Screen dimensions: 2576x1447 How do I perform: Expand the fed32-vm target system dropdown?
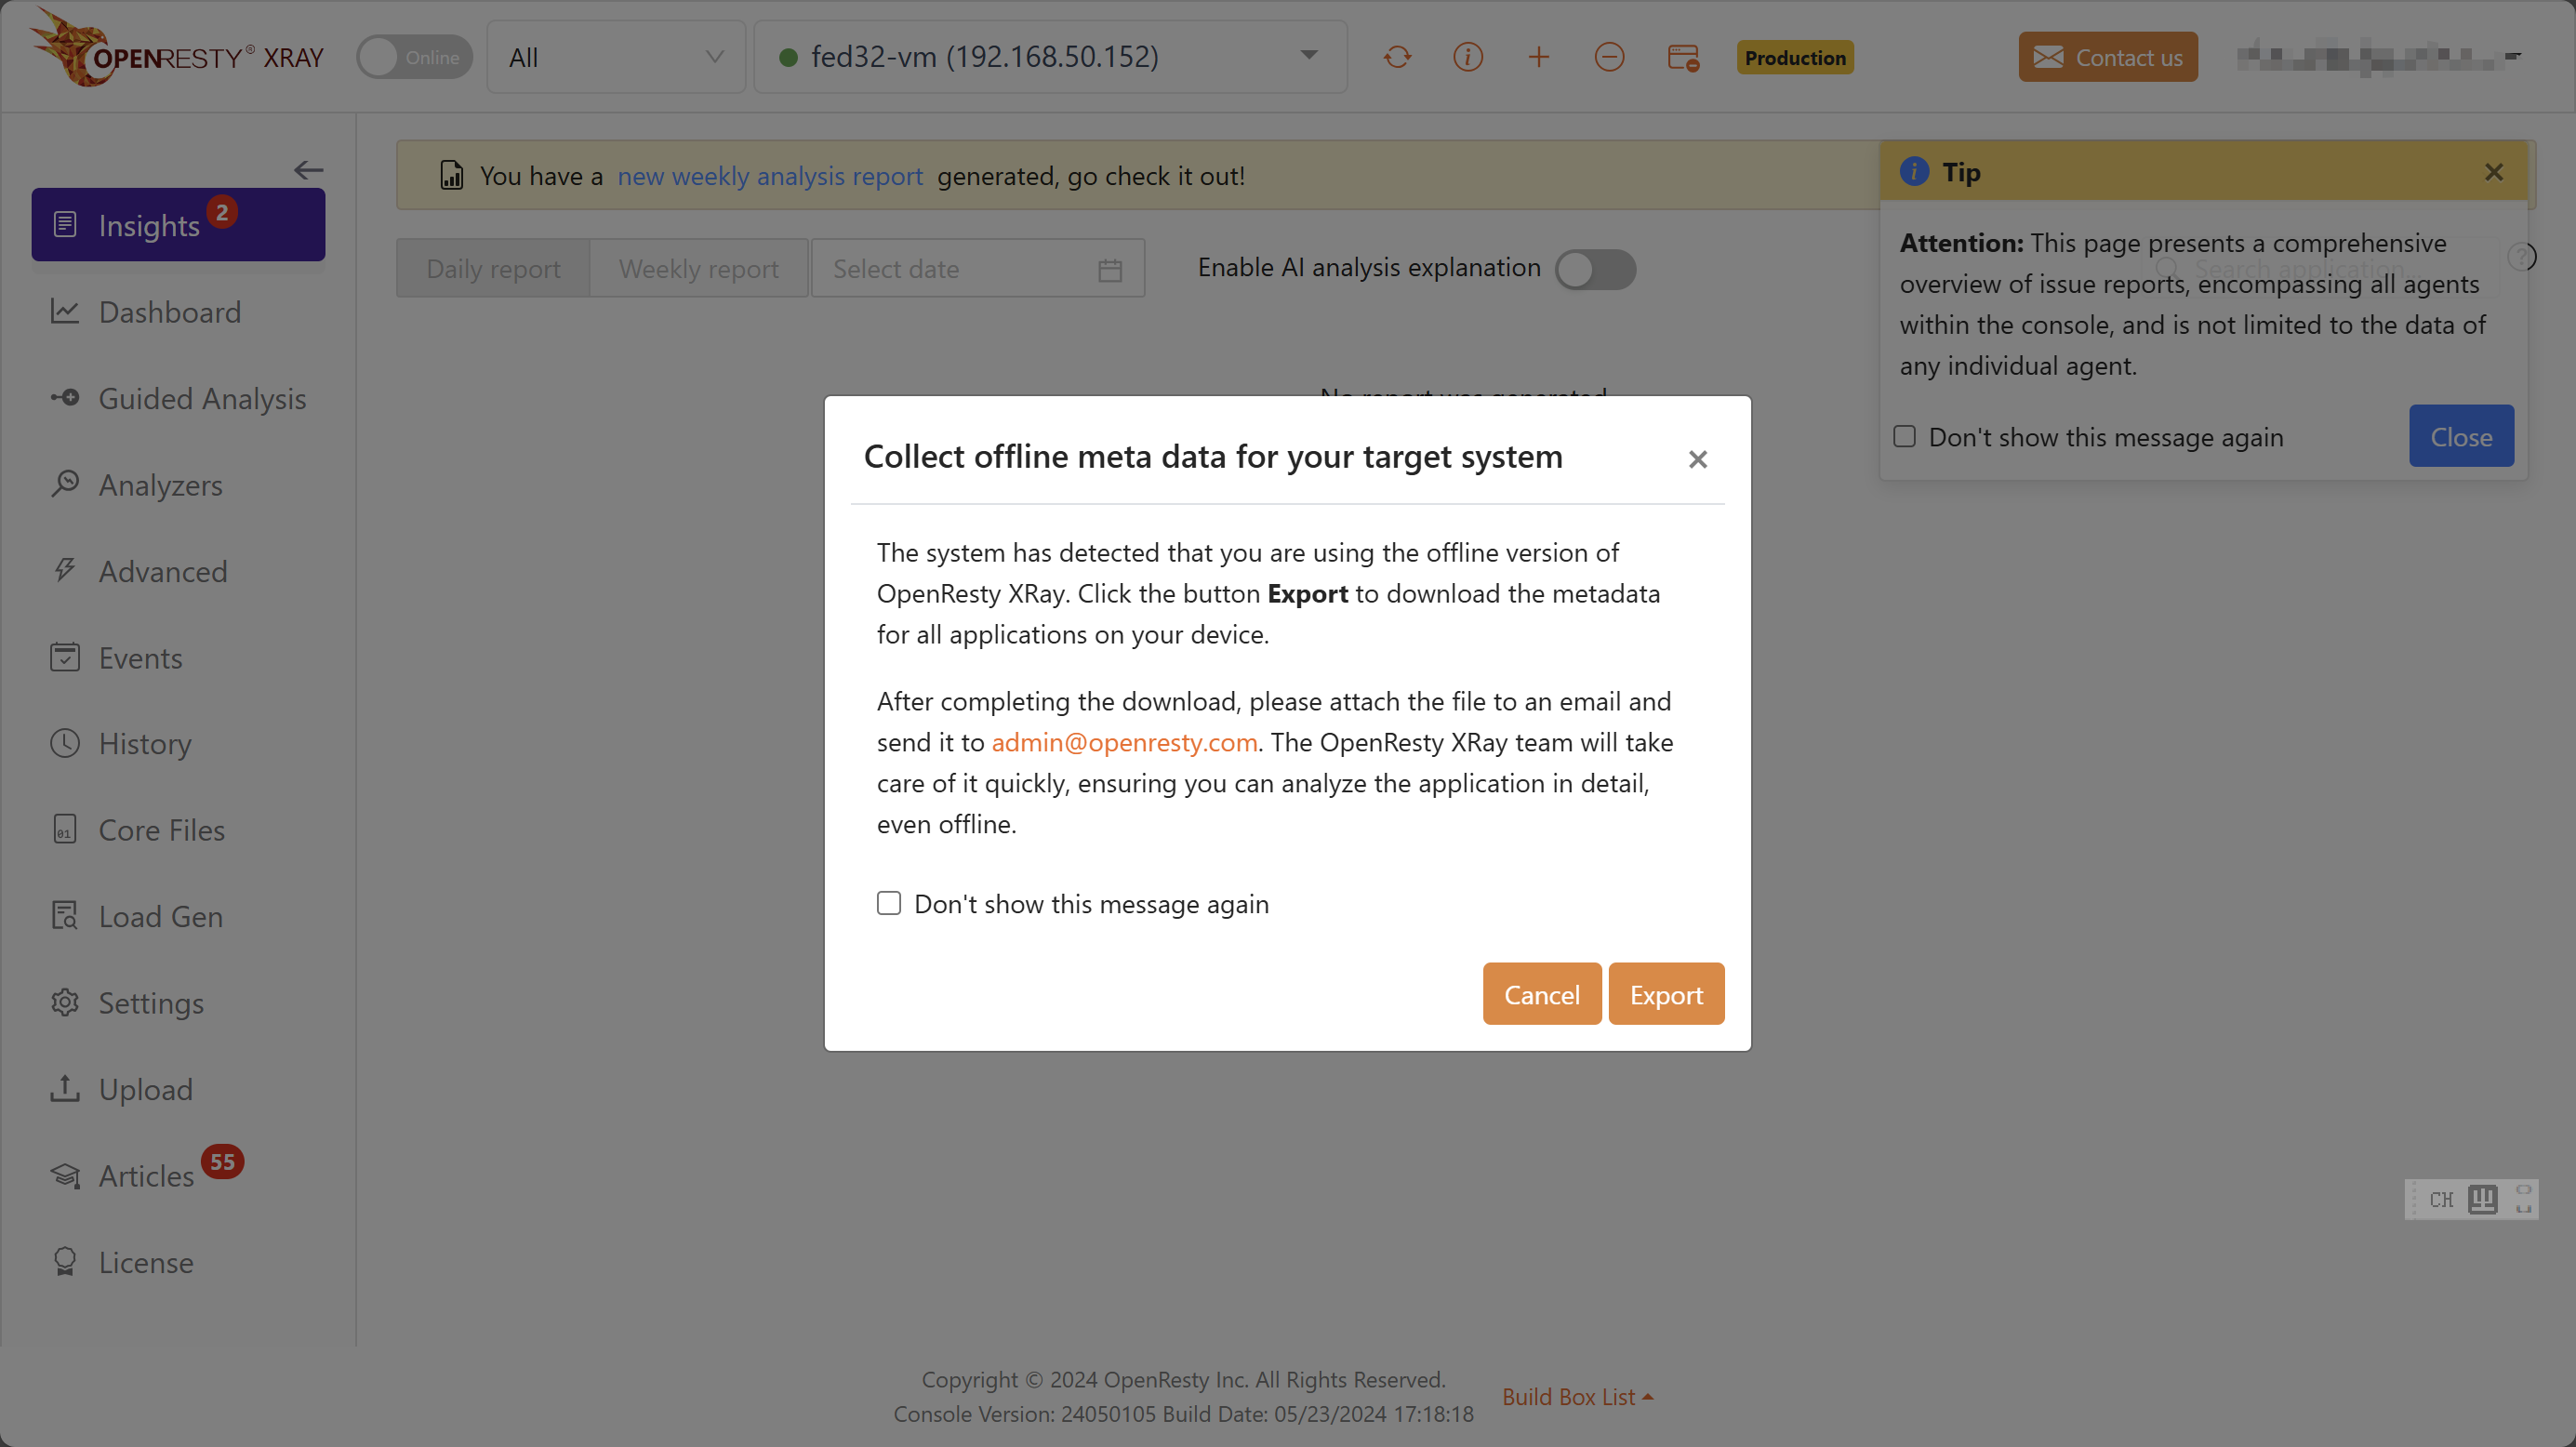(1309, 57)
